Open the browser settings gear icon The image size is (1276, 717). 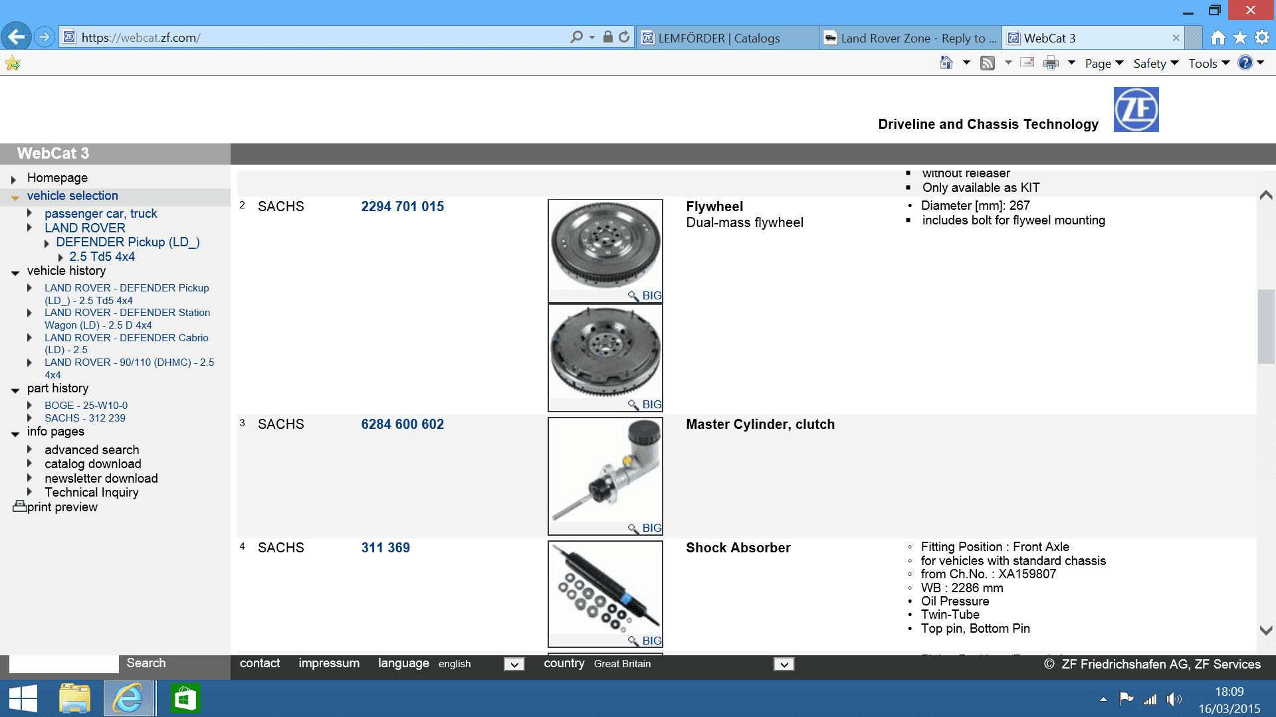click(1262, 38)
